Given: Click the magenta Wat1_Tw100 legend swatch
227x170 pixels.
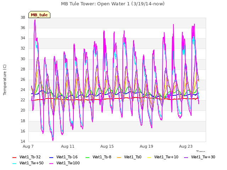Looking at the screenshot, I should [51, 164].
